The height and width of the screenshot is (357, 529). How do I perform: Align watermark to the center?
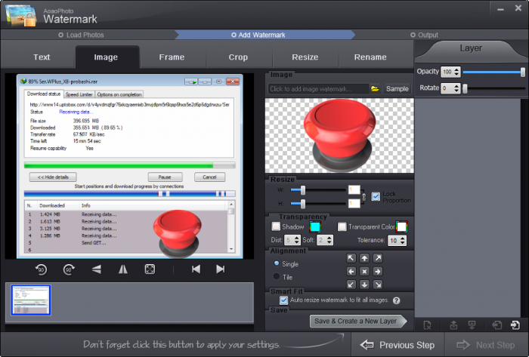(364, 272)
